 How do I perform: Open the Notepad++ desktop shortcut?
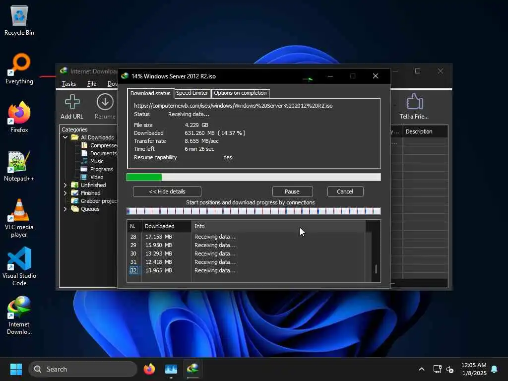(x=19, y=166)
